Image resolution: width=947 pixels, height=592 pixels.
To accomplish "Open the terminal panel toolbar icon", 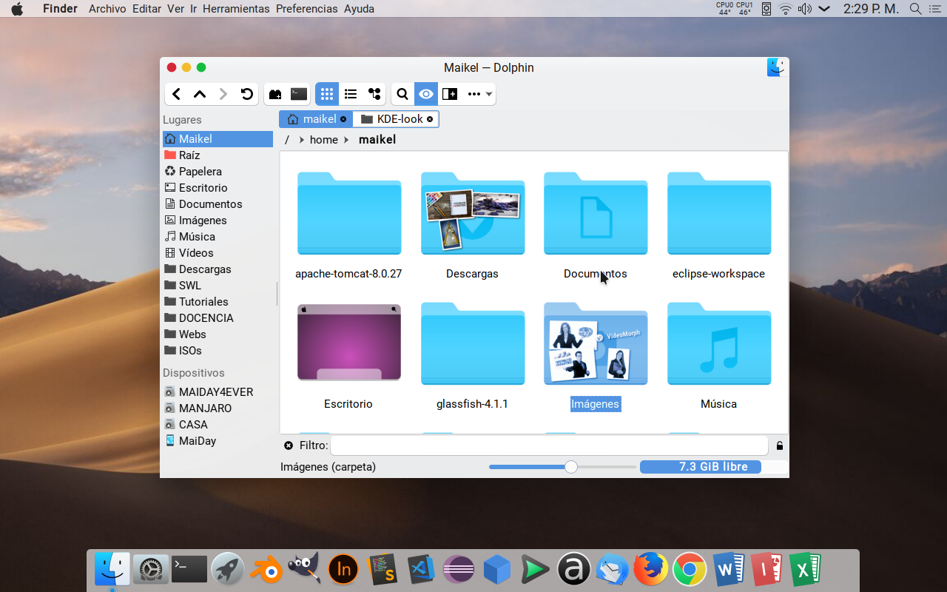I will [299, 94].
